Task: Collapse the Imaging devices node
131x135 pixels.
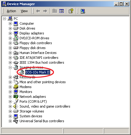Action: (x=10, y=67)
